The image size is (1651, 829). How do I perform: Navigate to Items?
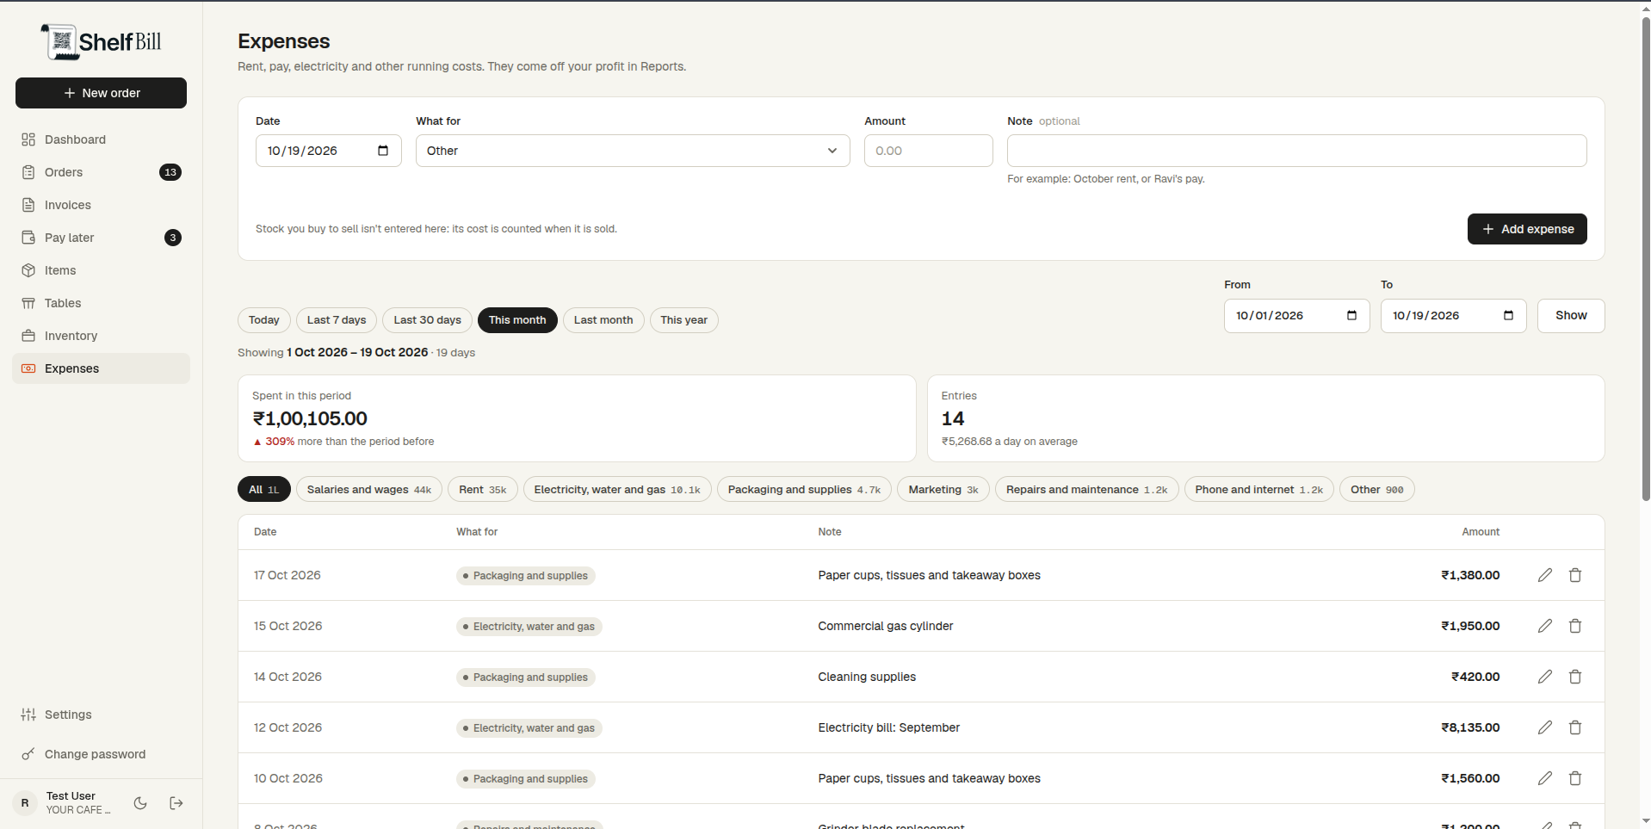(x=101, y=270)
